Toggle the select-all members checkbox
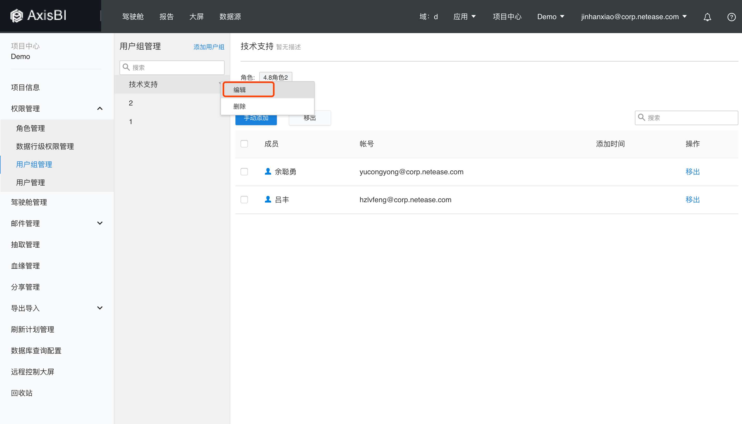This screenshot has height=424, width=742. [x=244, y=144]
